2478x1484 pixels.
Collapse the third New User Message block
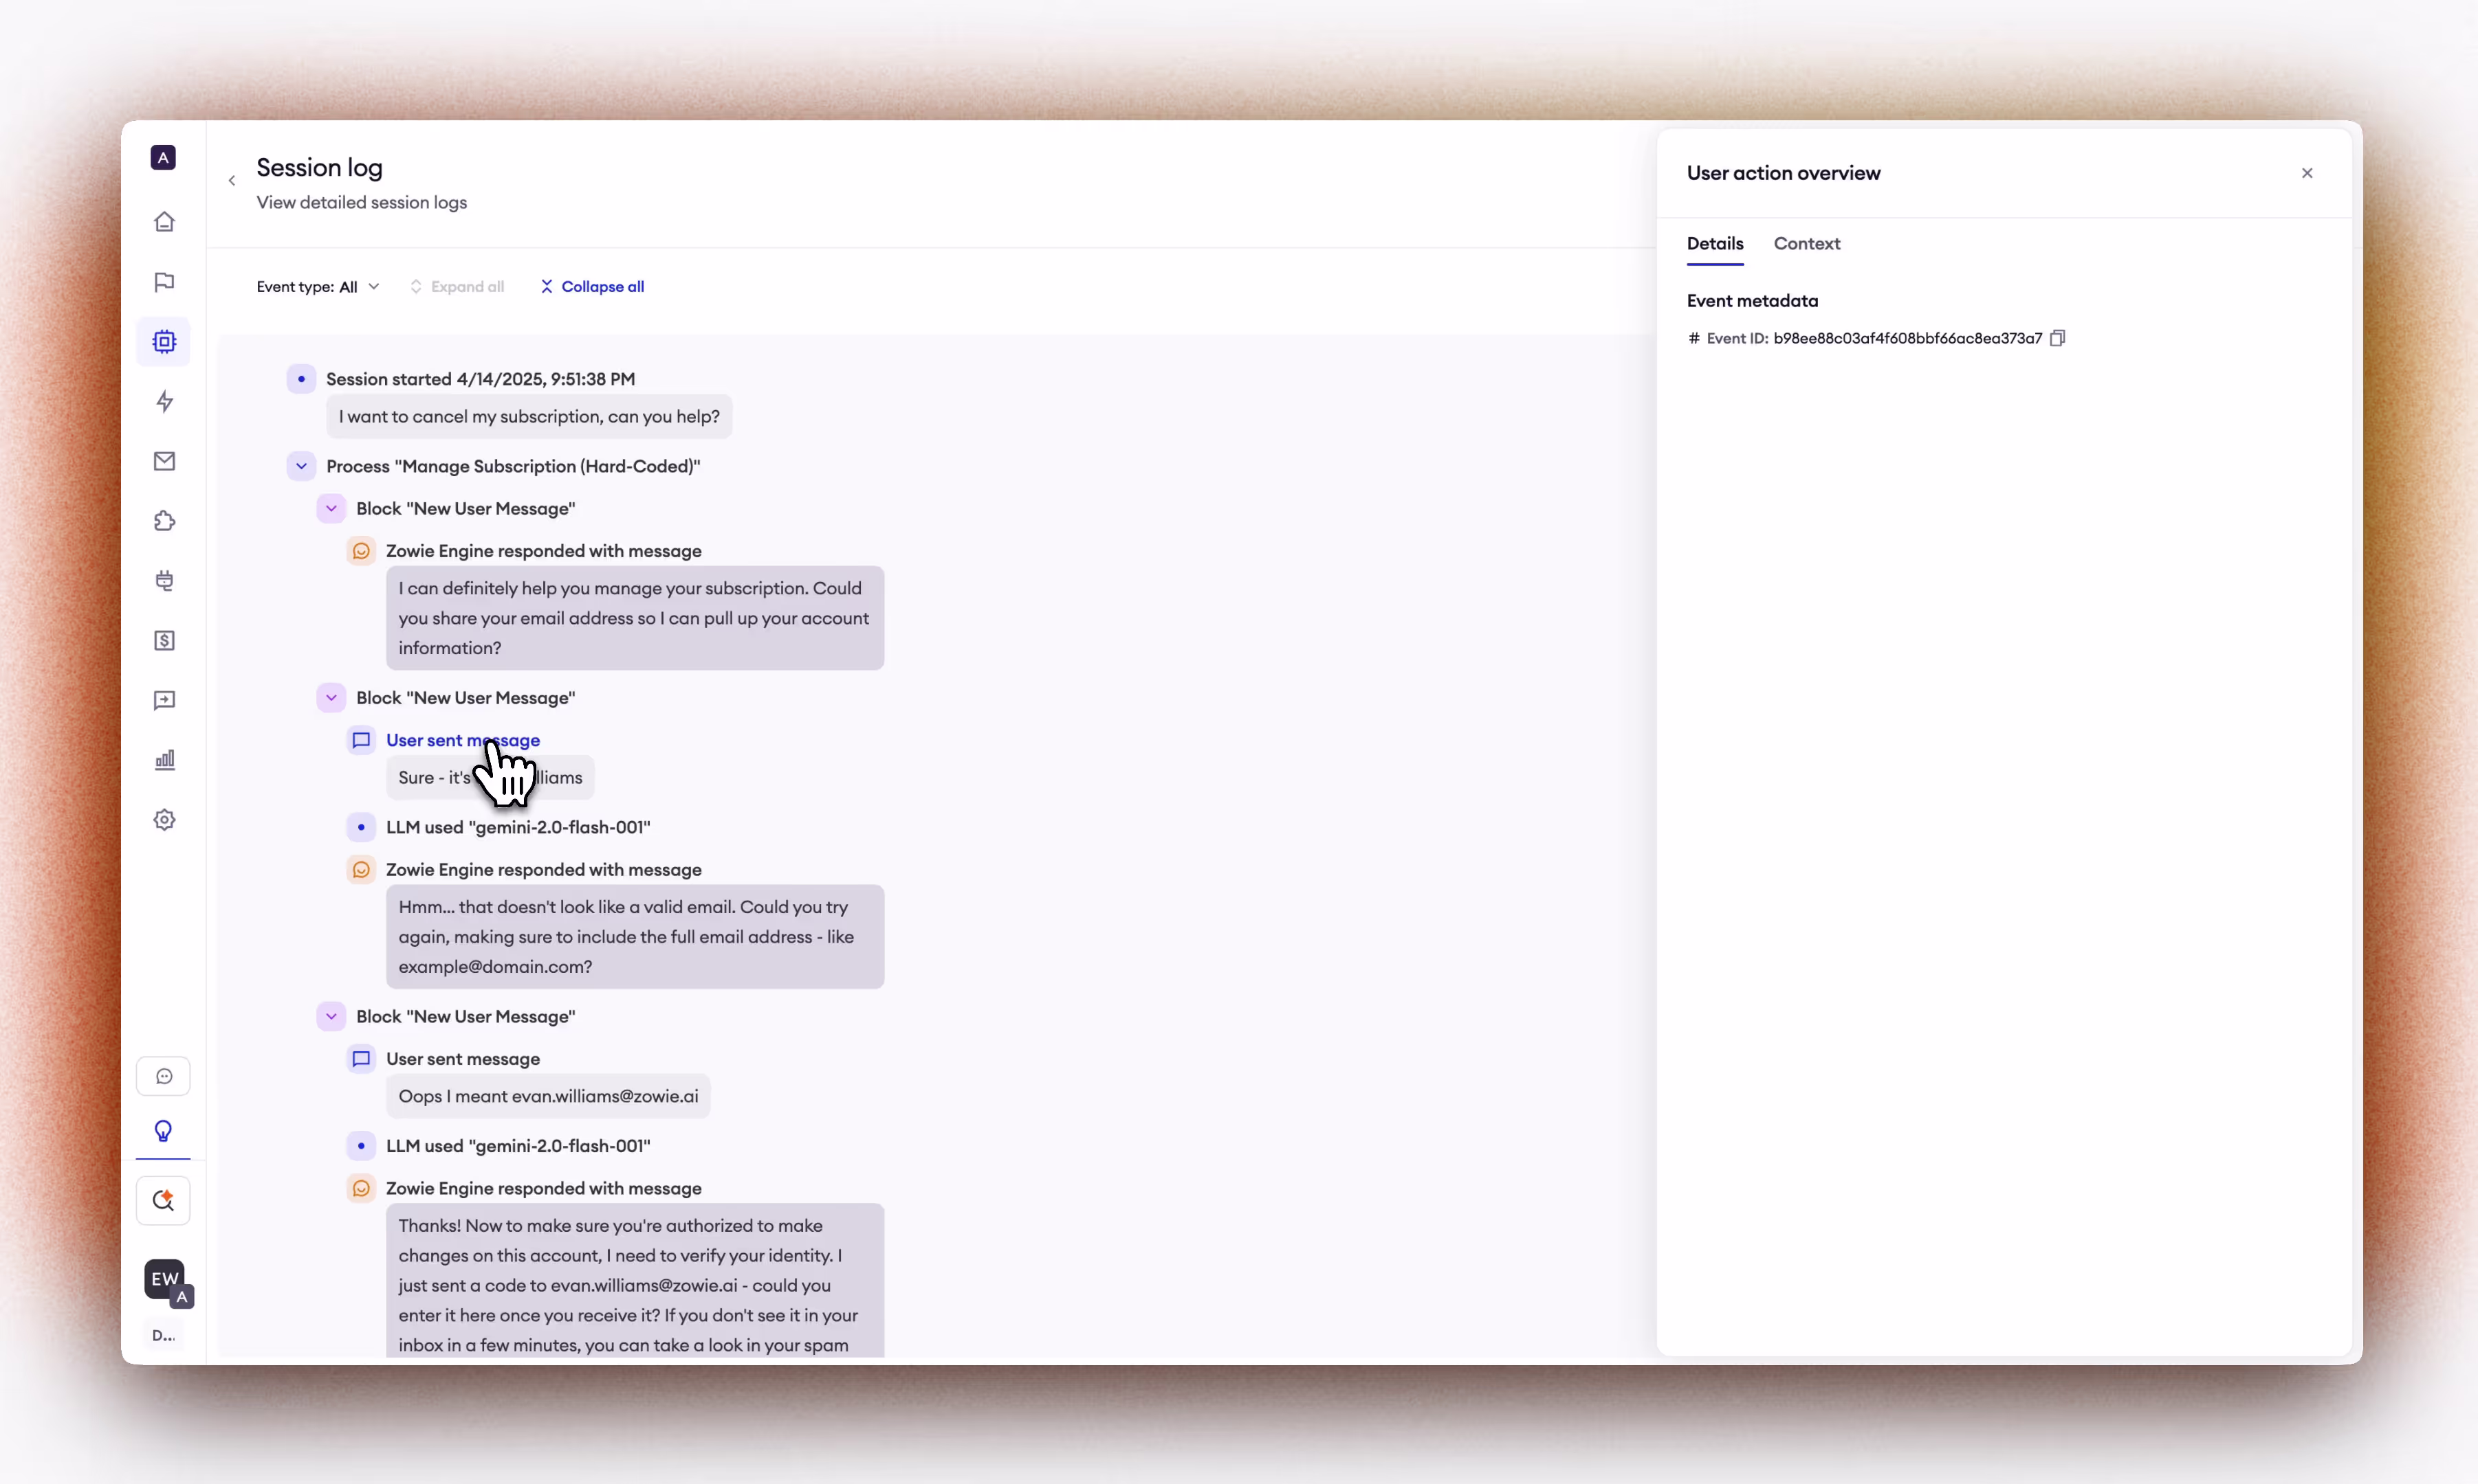click(331, 1017)
